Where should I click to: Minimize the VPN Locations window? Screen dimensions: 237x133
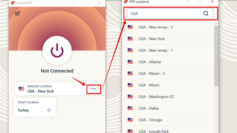point(187,2)
